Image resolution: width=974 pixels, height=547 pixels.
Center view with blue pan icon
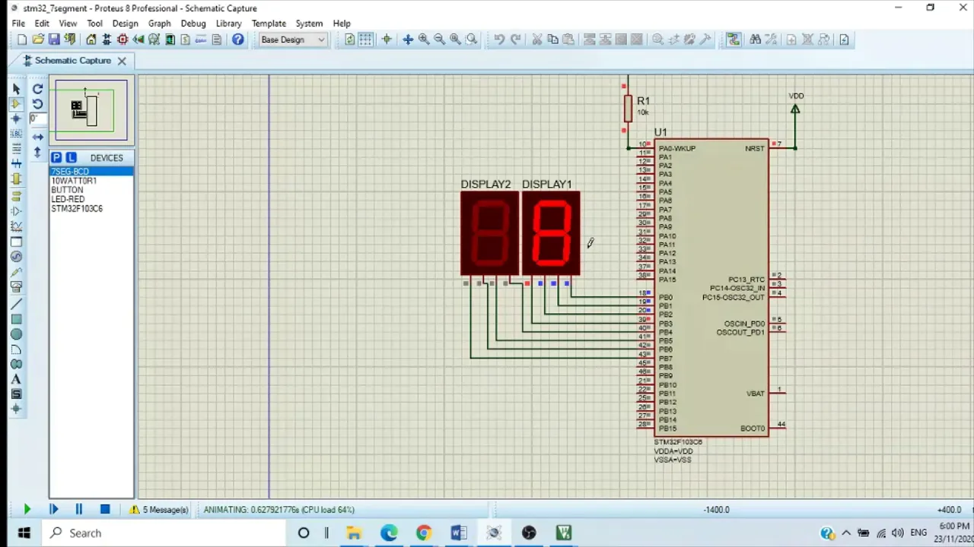point(408,40)
